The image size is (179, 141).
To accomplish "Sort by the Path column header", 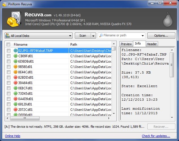I will (x=90, y=45).
